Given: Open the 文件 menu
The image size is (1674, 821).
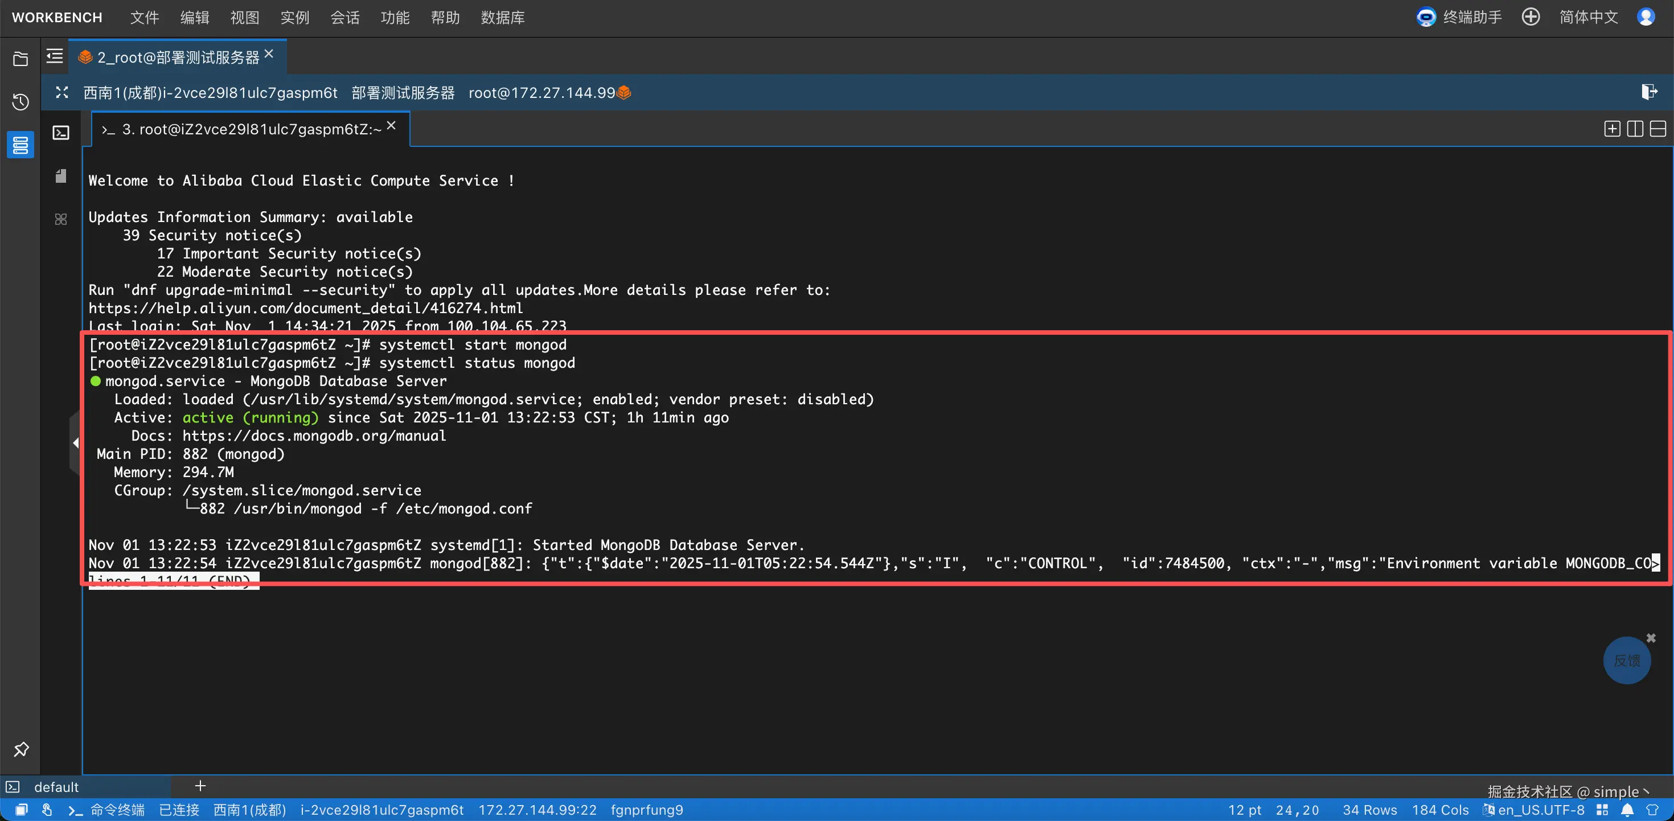Looking at the screenshot, I should pyautogui.click(x=144, y=18).
